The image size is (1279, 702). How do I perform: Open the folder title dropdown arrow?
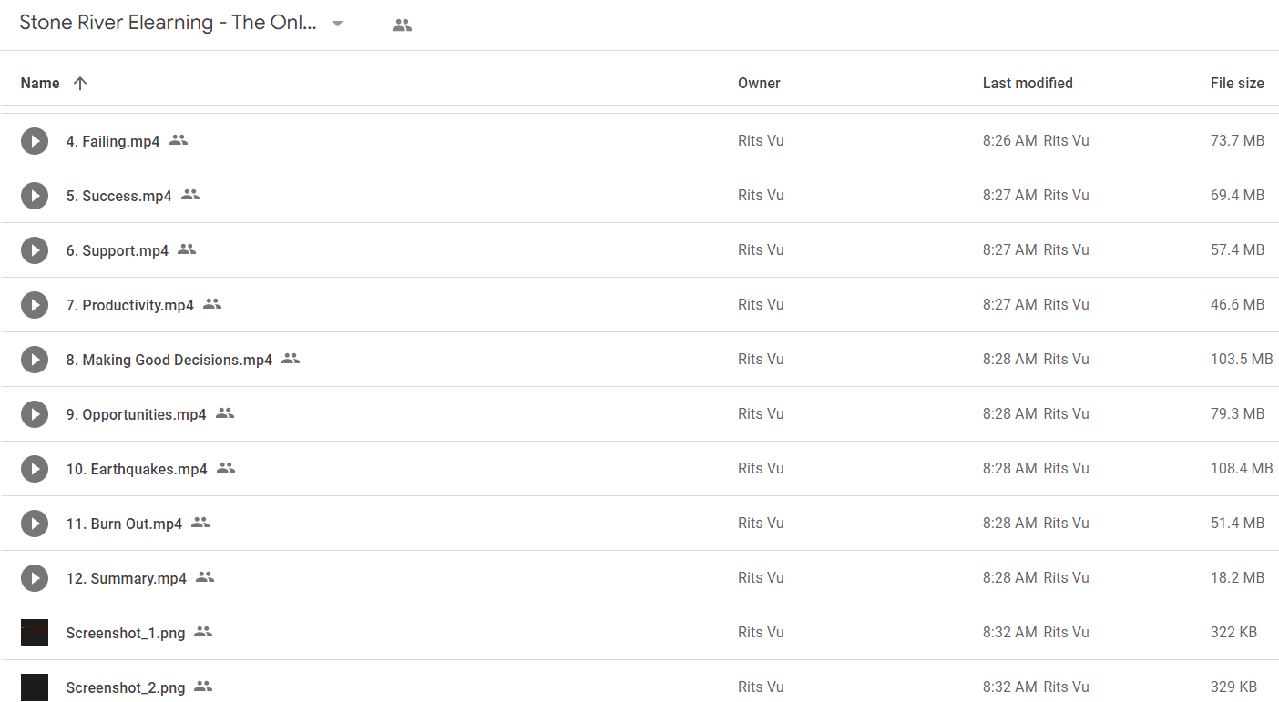[338, 25]
